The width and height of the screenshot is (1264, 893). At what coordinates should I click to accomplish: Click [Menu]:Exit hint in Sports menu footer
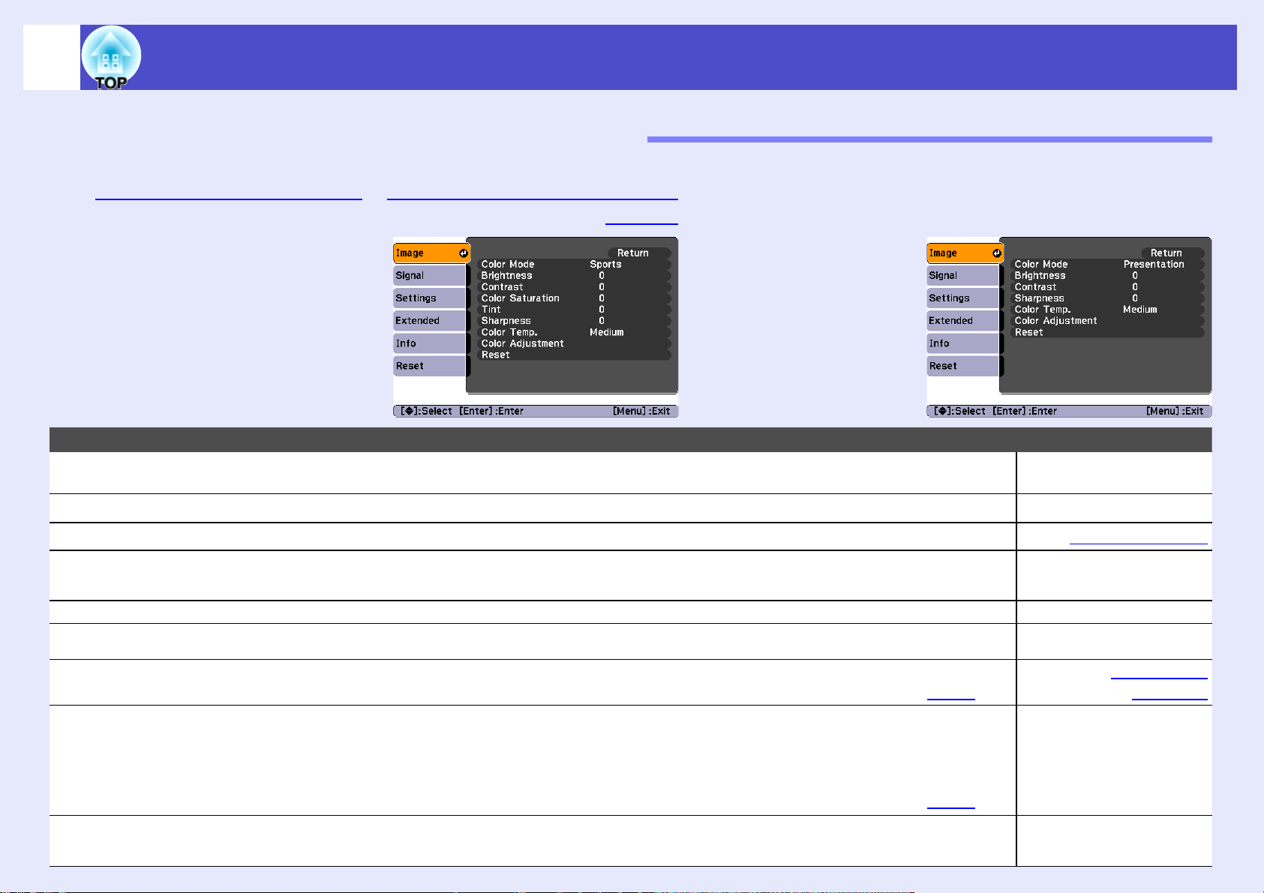pyautogui.click(x=641, y=411)
